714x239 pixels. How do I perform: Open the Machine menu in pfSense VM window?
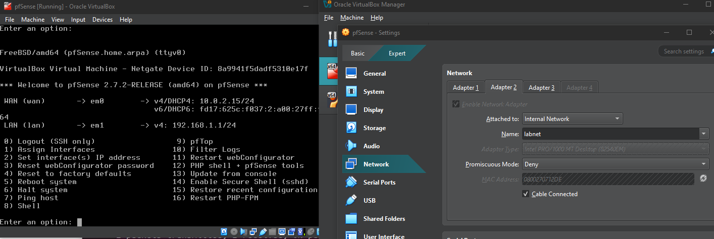coord(33,20)
